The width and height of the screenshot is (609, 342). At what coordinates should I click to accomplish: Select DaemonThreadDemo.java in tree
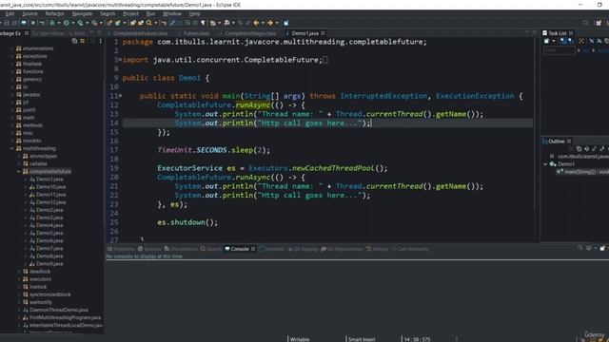click(59, 310)
